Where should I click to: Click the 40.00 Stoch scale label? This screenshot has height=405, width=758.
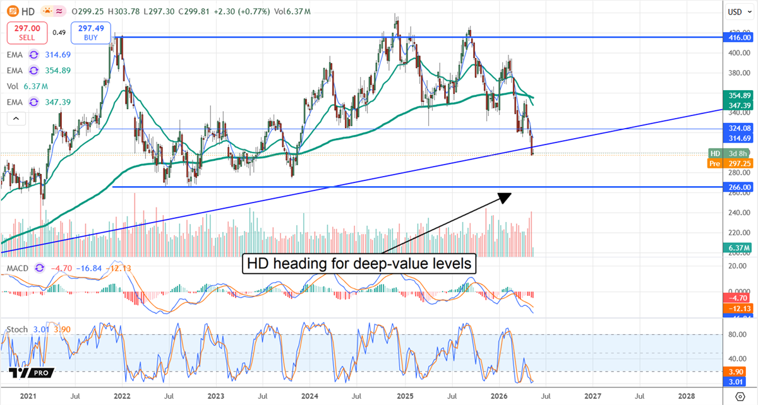[x=738, y=360]
